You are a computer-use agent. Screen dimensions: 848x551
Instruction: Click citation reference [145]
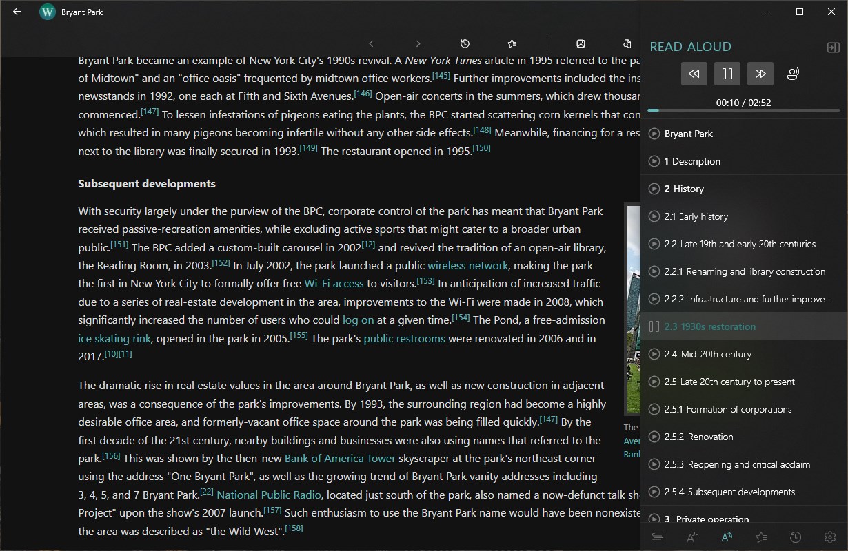[441, 75]
